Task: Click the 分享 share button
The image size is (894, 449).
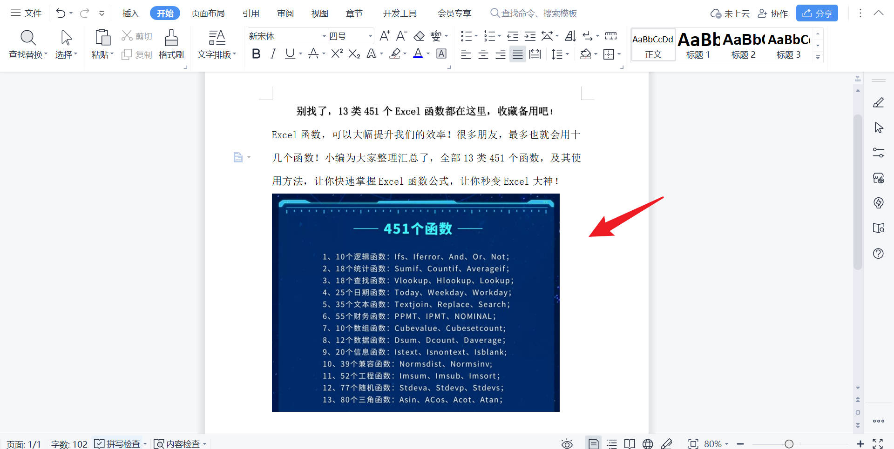Action: (817, 13)
